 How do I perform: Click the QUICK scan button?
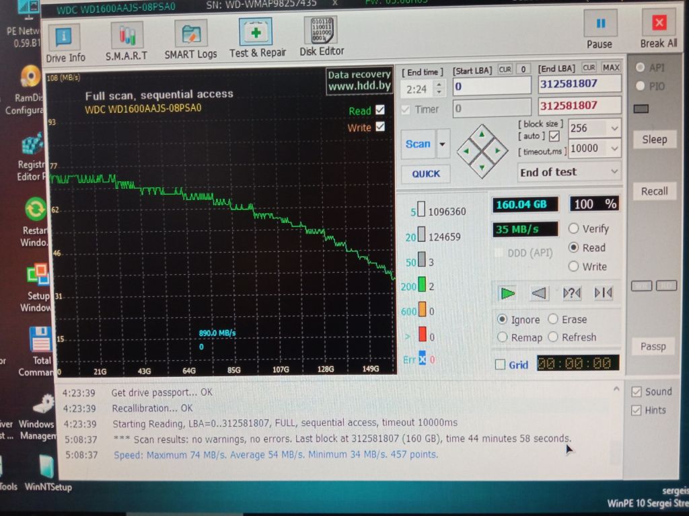(426, 174)
